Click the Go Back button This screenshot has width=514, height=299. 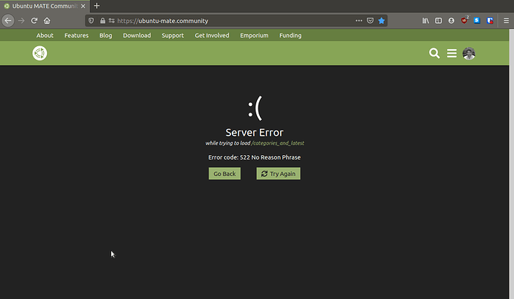224,174
